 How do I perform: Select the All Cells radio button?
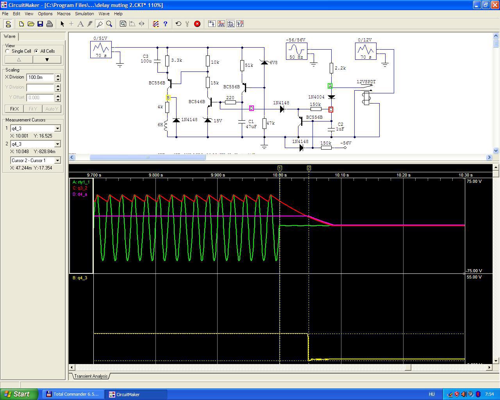(36, 51)
